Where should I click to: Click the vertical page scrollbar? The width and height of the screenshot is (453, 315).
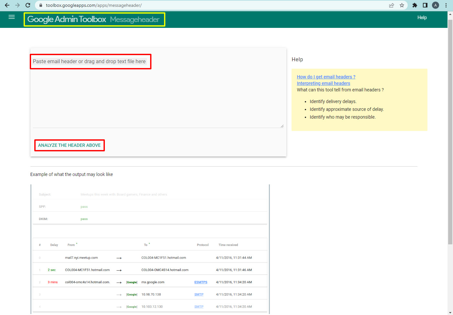450,130
